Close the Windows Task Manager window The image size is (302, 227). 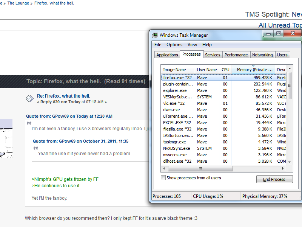click(292, 34)
